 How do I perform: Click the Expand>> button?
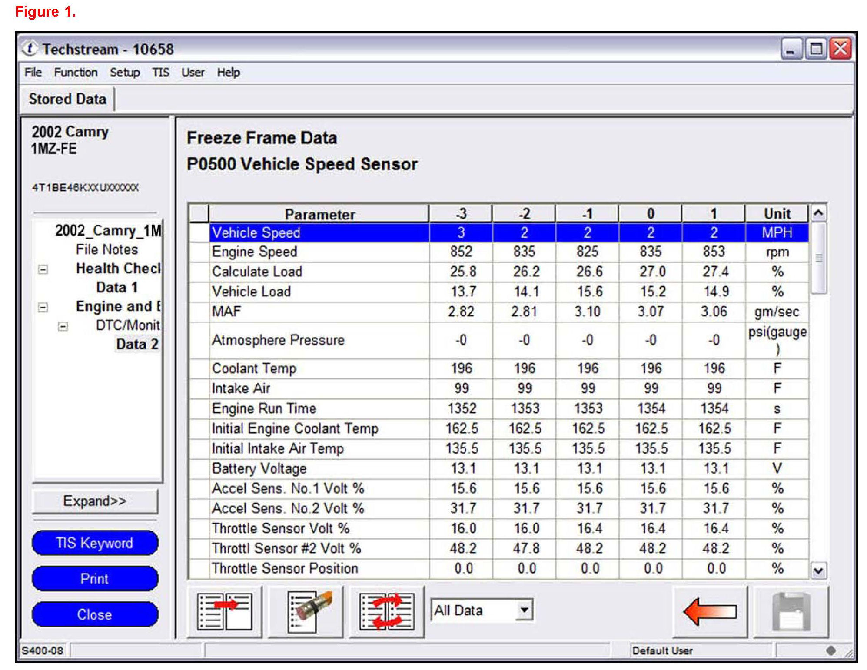(x=94, y=501)
